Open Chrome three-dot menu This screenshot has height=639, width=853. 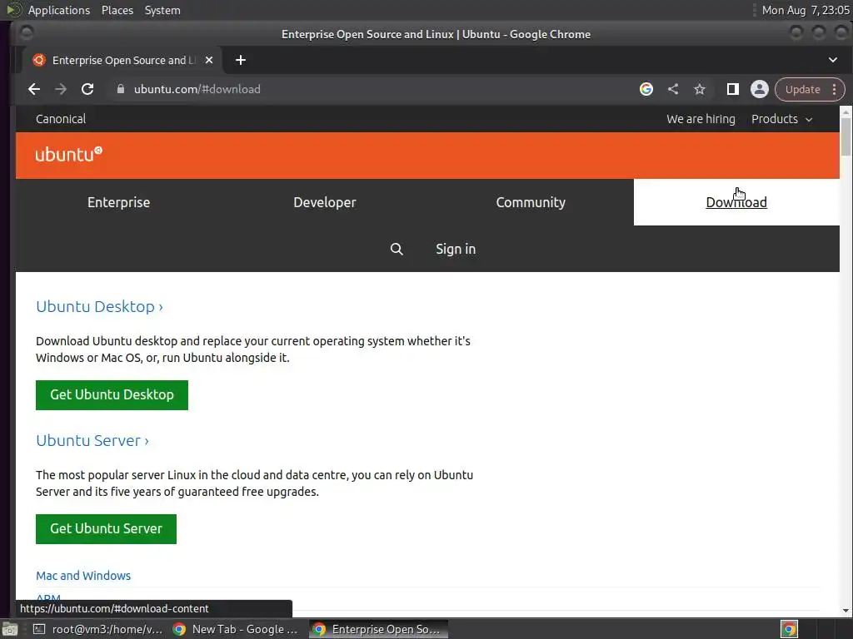835,89
